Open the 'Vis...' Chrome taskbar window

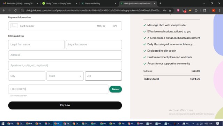pos(131,124)
